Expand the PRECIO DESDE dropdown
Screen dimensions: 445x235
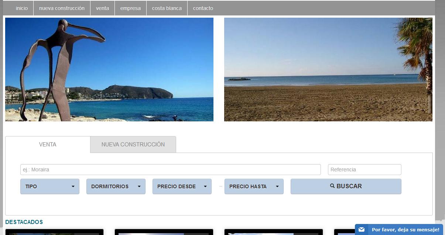pyautogui.click(x=182, y=186)
